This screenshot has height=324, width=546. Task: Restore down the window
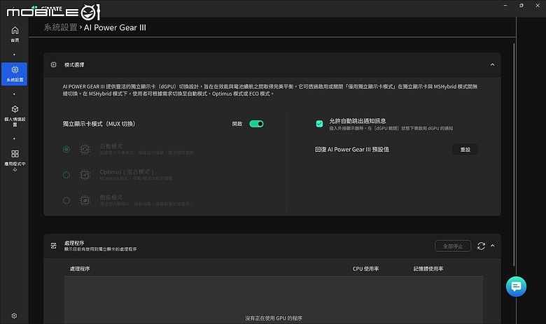point(521,6)
